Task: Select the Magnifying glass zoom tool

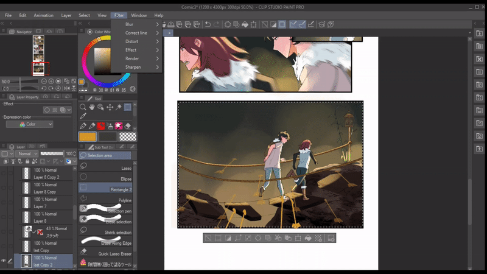Action: tap(83, 107)
